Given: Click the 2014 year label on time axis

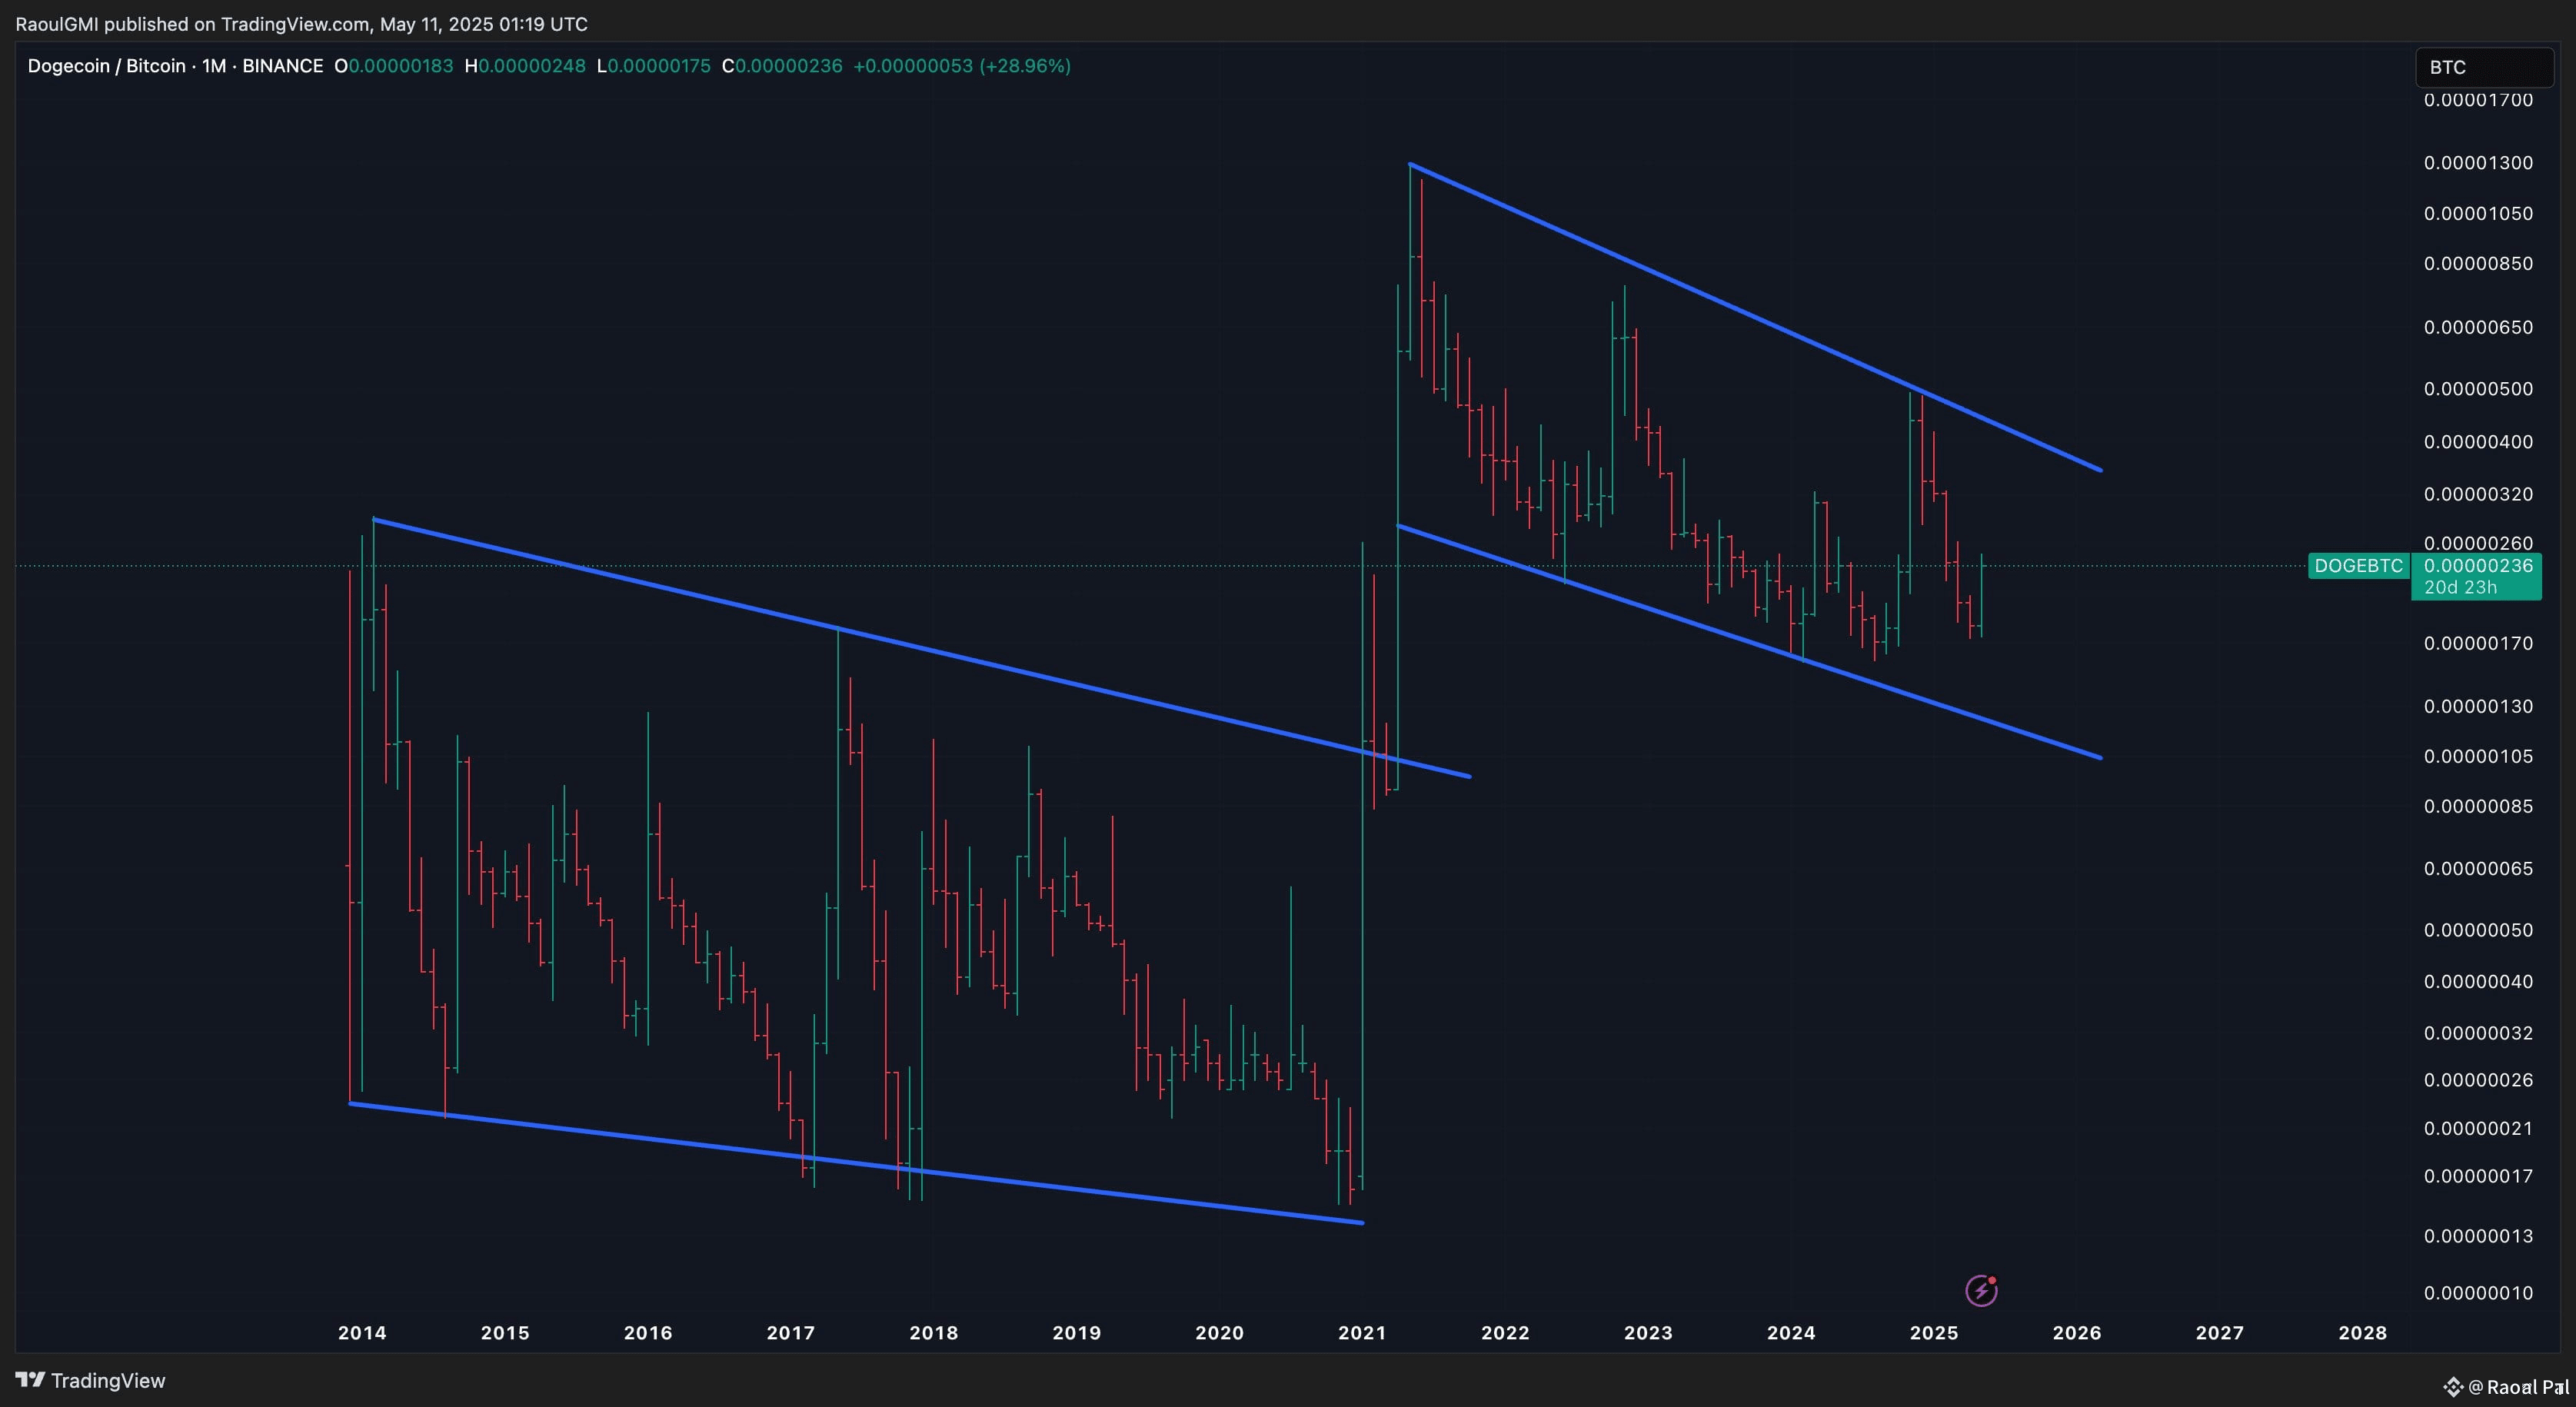Looking at the screenshot, I should 362,1333.
